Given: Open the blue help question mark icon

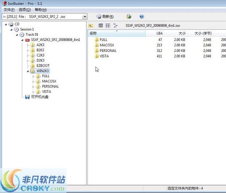Looking at the screenshot, I should (x=142, y=17).
